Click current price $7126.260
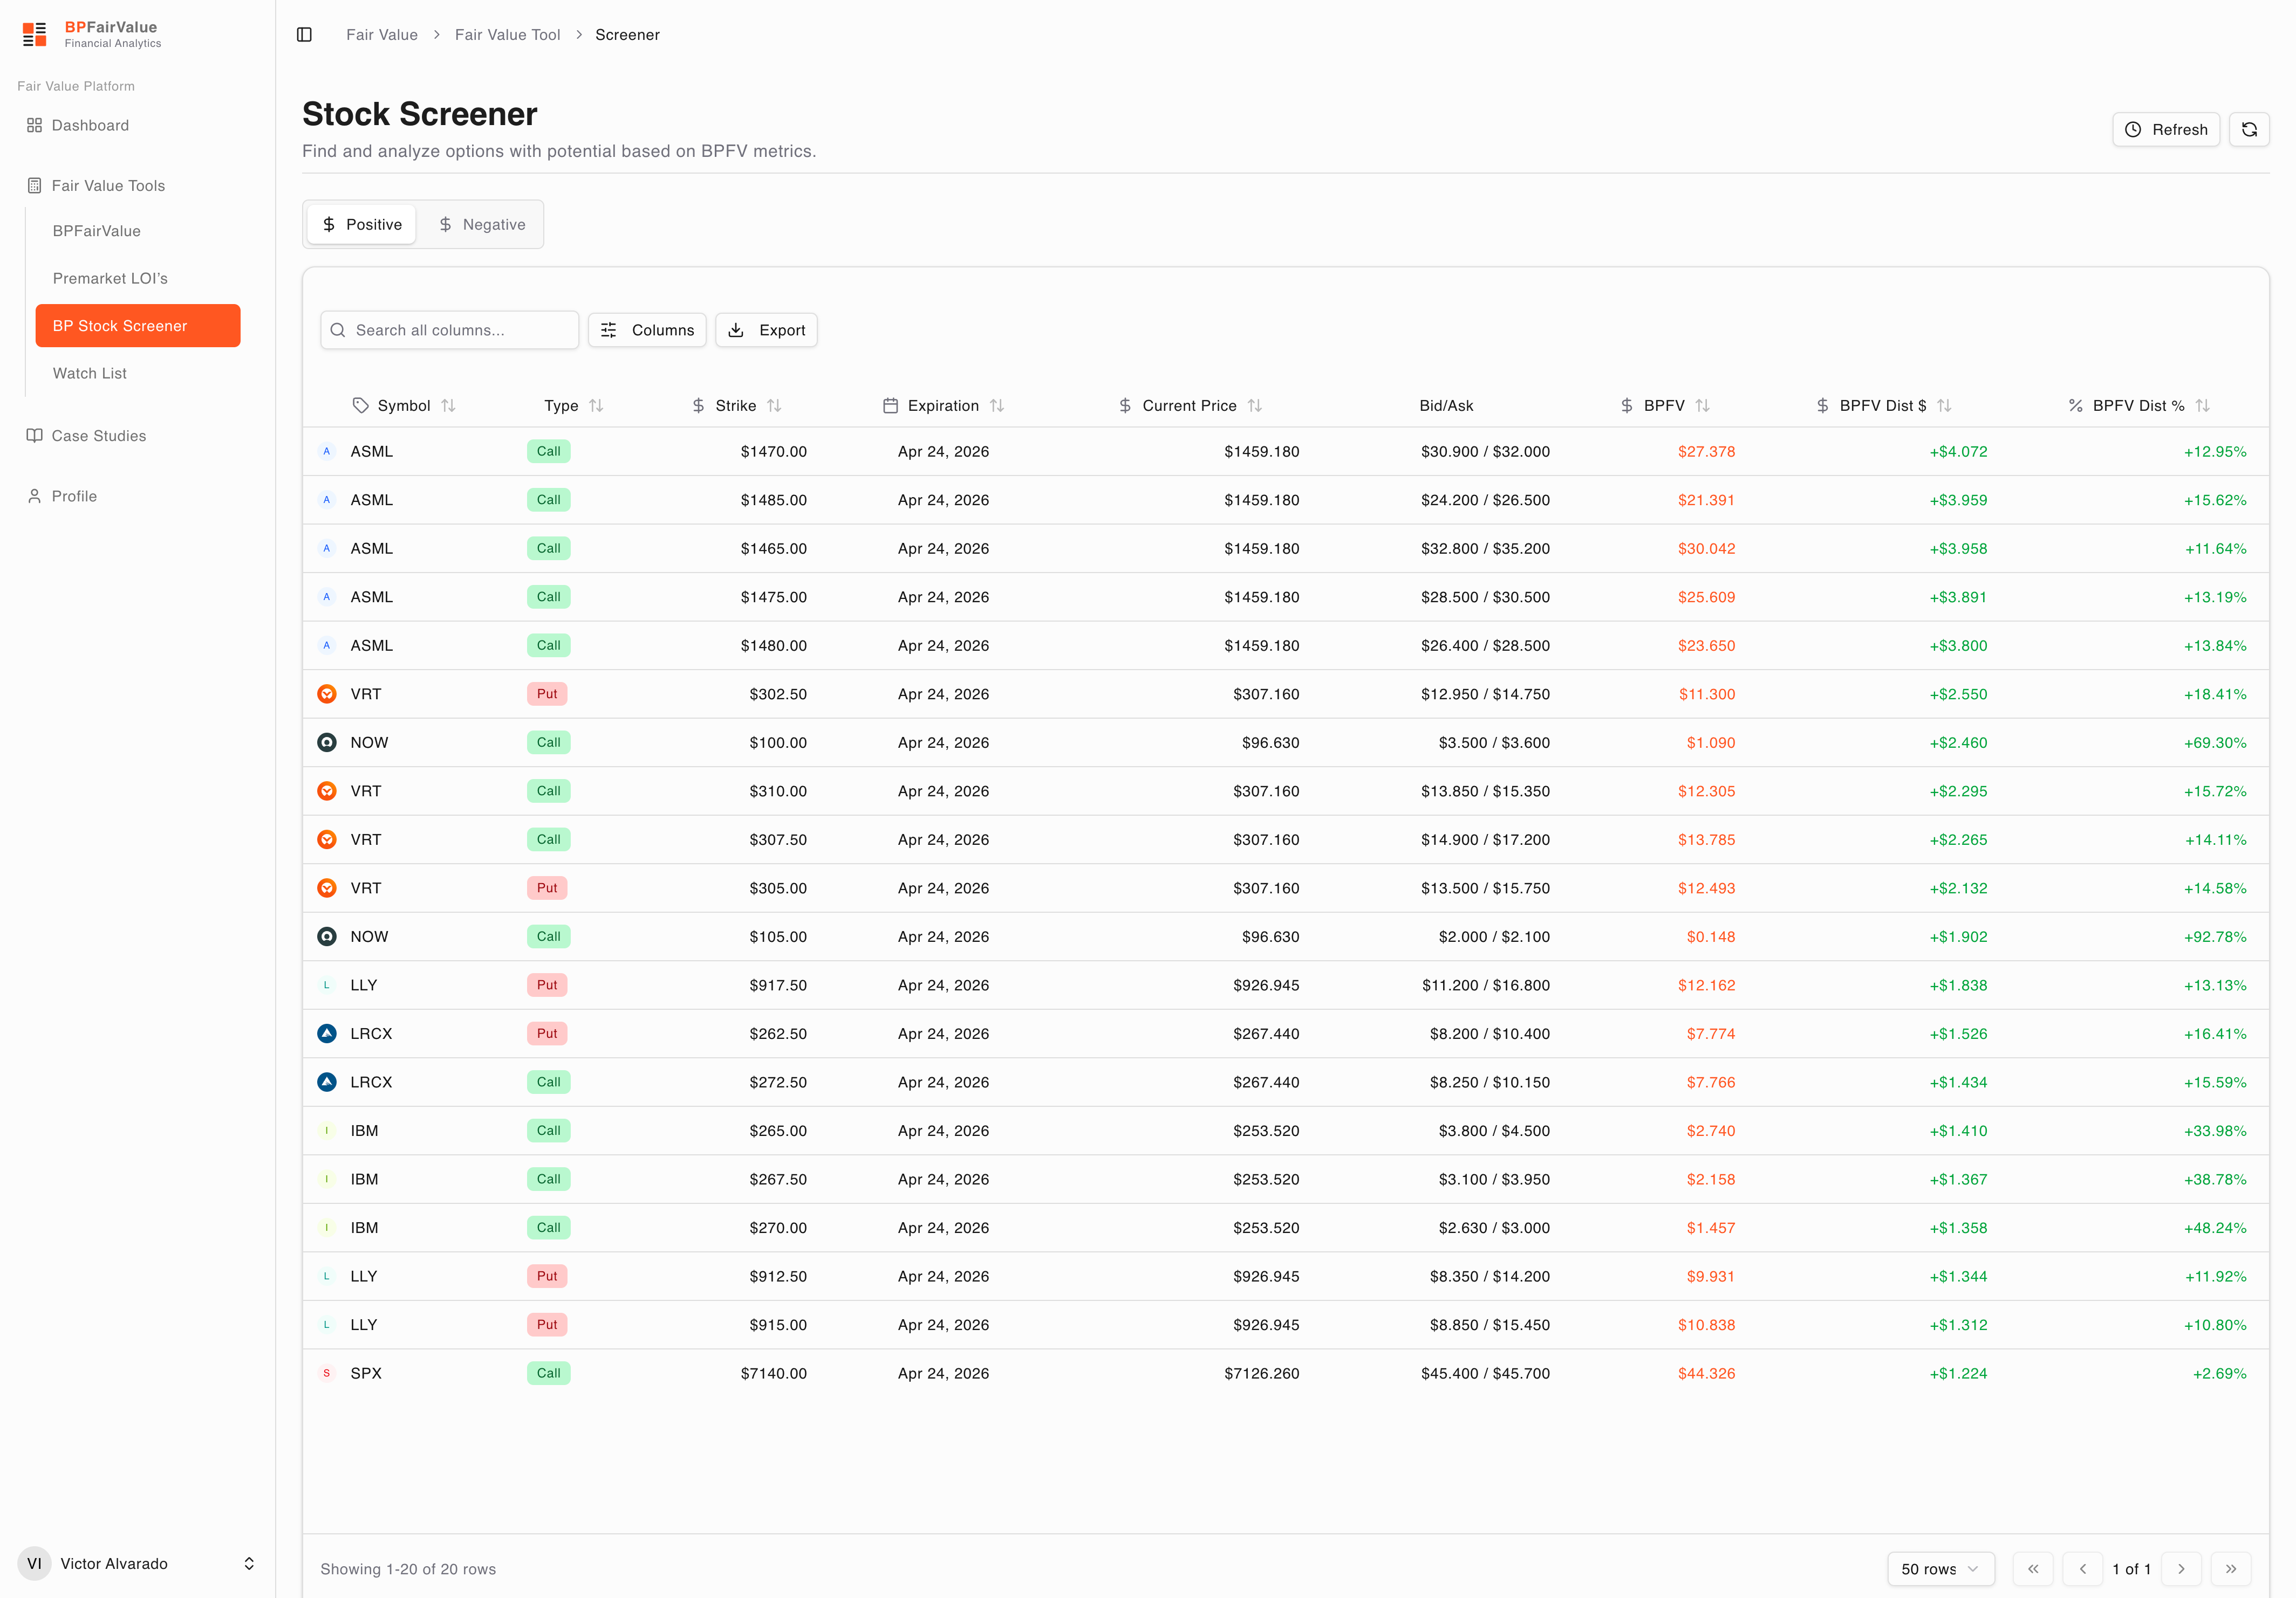2296x1598 pixels. (1262, 1373)
